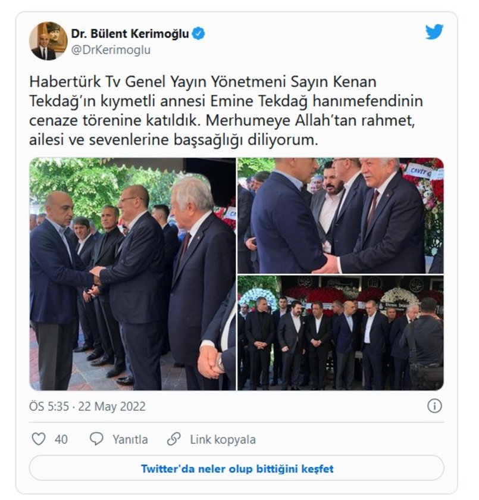Like the tweet with the heart icon
The height and width of the screenshot is (500, 479).
[39, 439]
